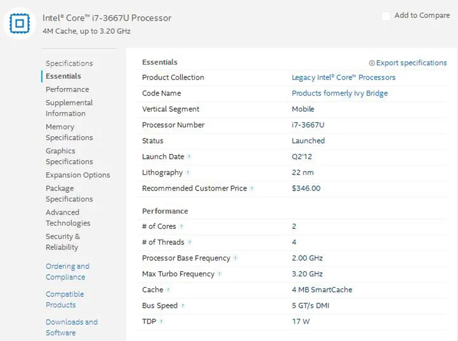This screenshot has width=458, height=341.
Task: Open the Lithography info tooltip icon
Action: (188, 173)
